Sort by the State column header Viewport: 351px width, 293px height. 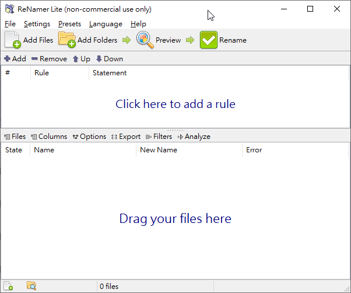[x=15, y=149]
